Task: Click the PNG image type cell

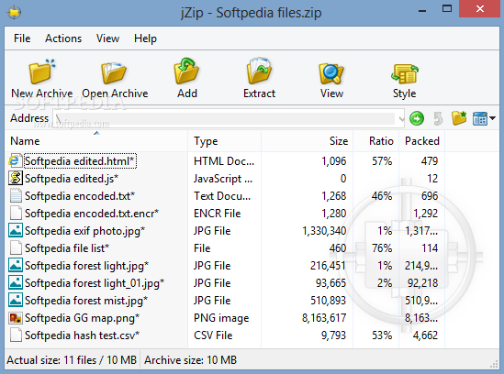Action: (221, 318)
